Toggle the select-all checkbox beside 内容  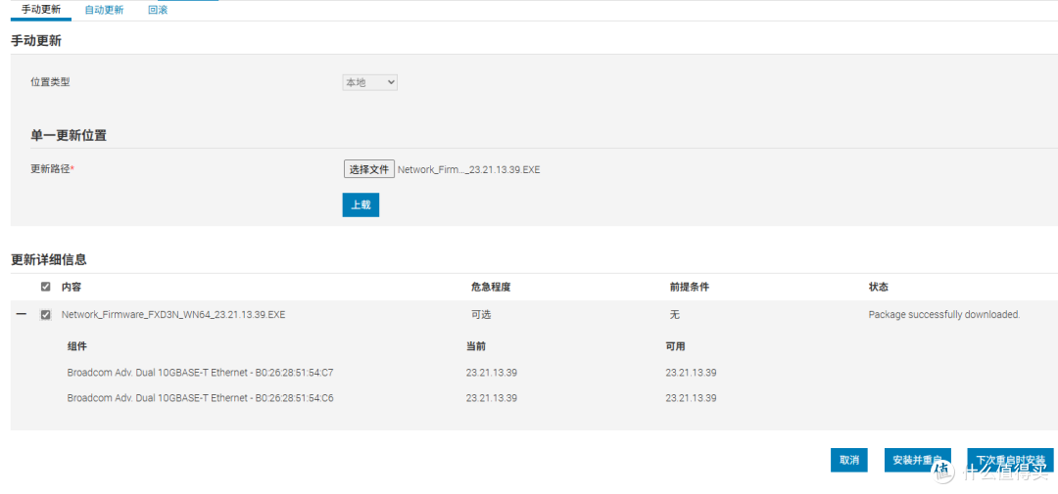pyautogui.click(x=46, y=287)
